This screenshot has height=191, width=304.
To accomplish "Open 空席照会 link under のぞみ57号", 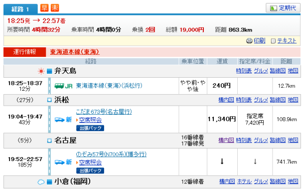I will click(x=90, y=163).
